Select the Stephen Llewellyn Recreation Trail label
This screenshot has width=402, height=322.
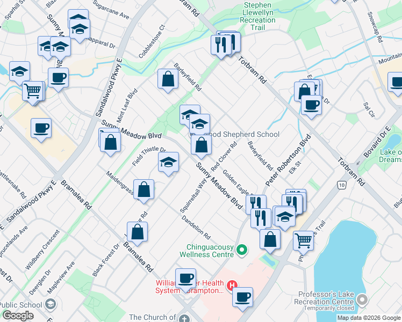257,16
